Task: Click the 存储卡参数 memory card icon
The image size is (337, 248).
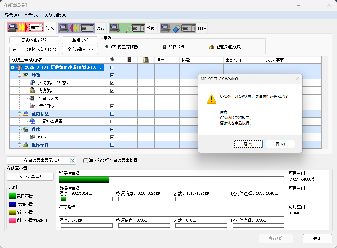Action: tap(32, 98)
